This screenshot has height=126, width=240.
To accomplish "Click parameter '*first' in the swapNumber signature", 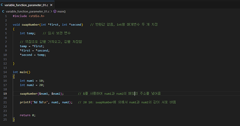I will point(53,25).
